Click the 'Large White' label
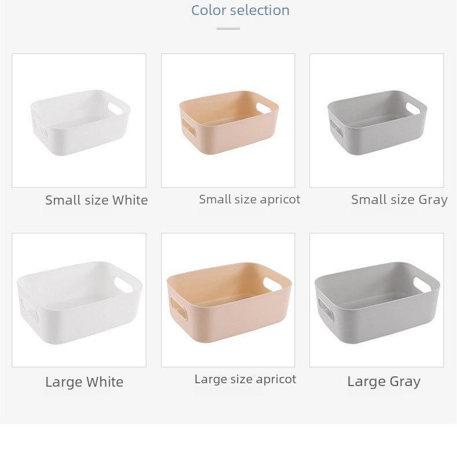The image size is (457, 452). (x=84, y=382)
